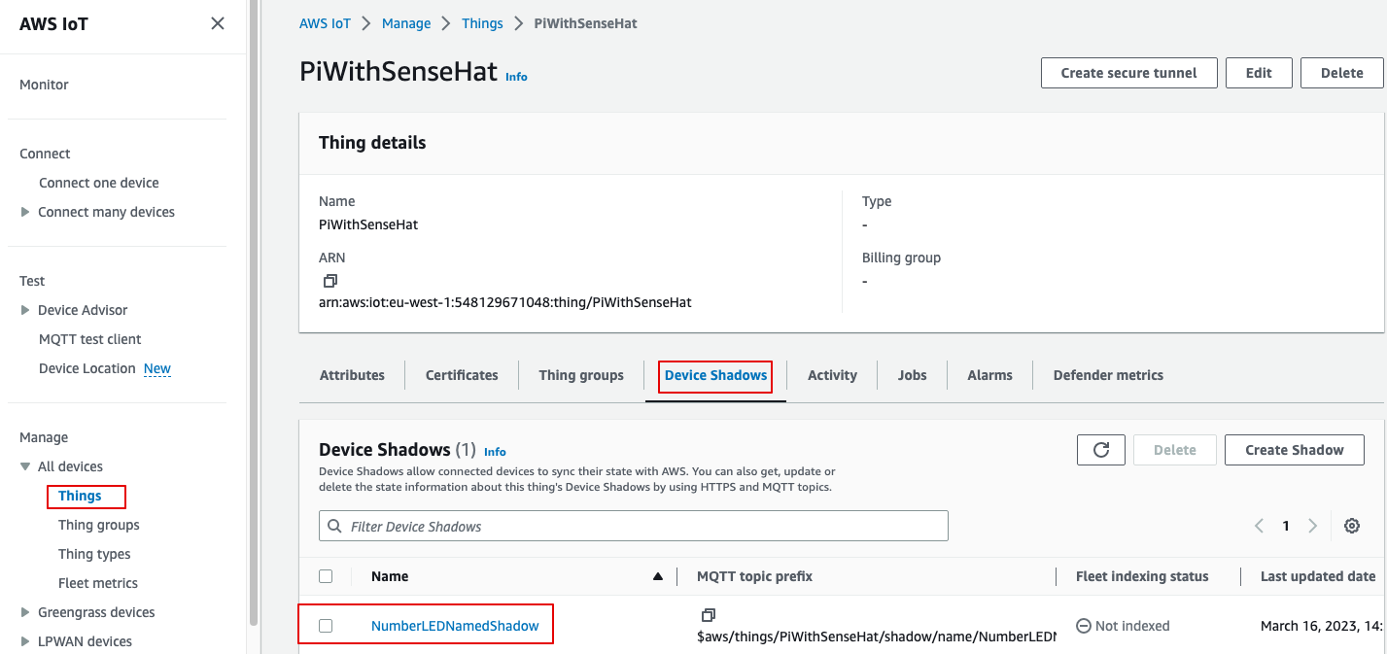The width and height of the screenshot is (1387, 654).
Task: Copy the MQTT topic prefix
Action: point(708,614)
